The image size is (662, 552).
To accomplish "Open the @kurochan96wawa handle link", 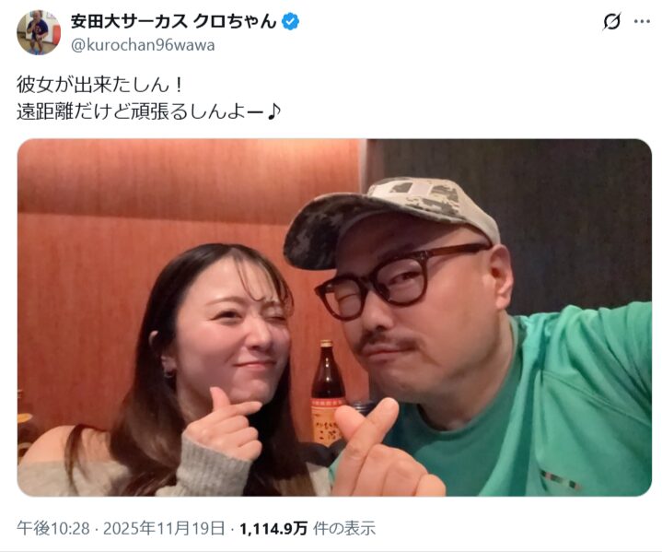I will coord(143,45).
